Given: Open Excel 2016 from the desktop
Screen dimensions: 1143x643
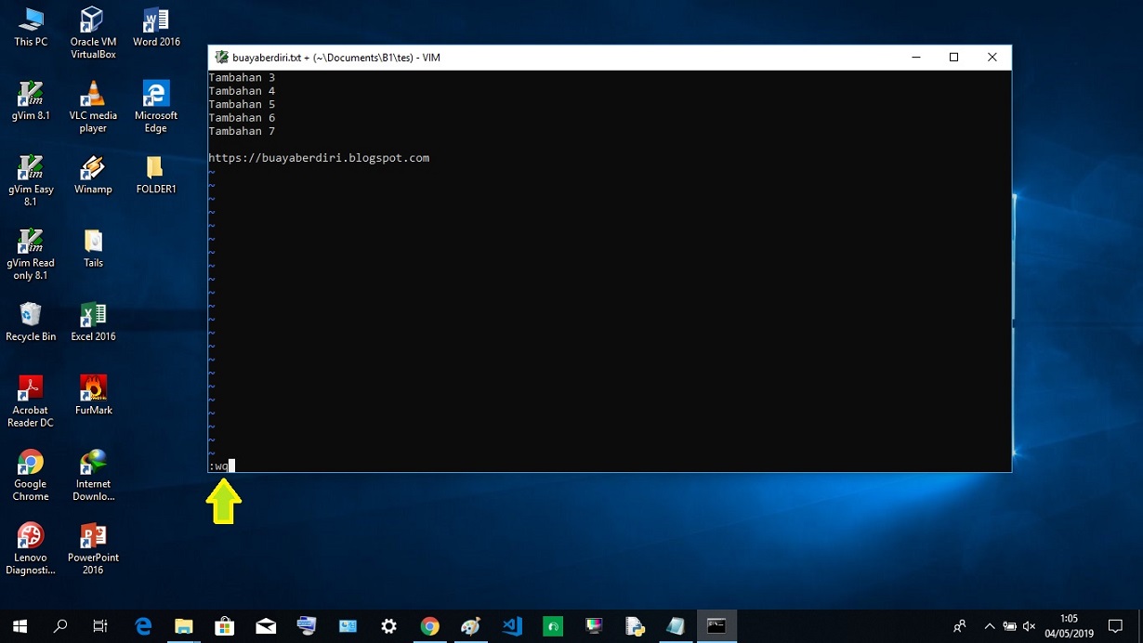Looking at the screenshot, I should tap(93, 316).
